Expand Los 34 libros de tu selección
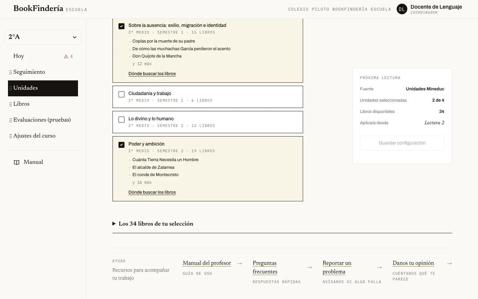Image resolution: width=478 pixels, height=299 pixels. [153, 224]
